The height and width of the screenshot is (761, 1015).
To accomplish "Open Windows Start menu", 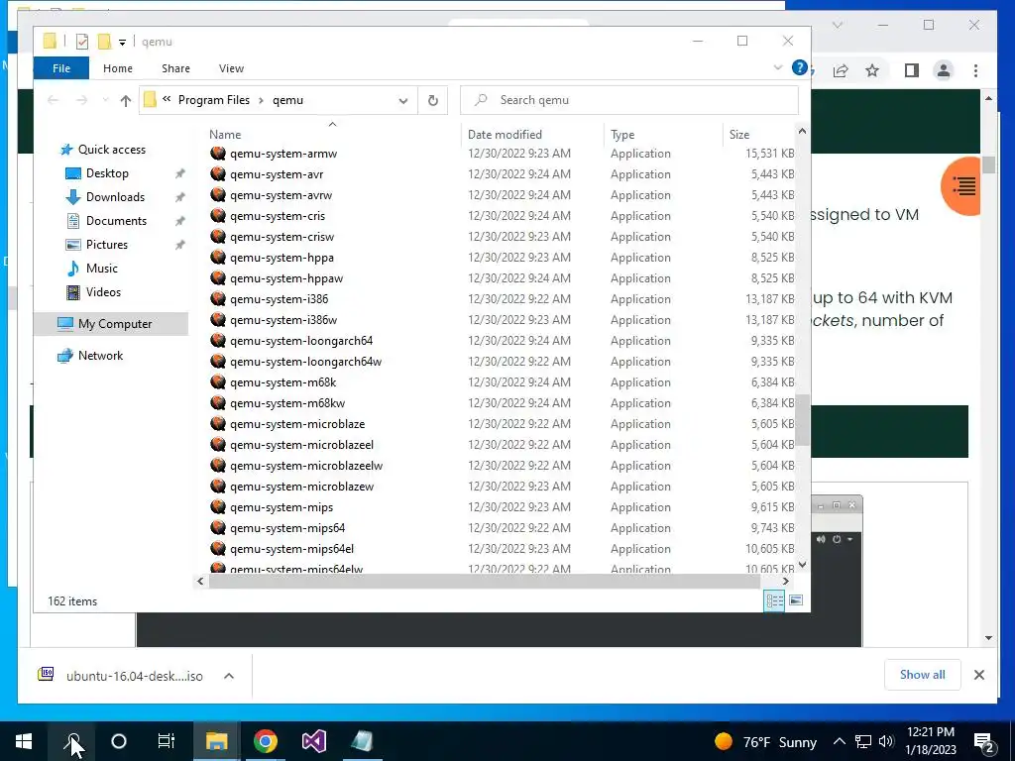I will (24, 741).
